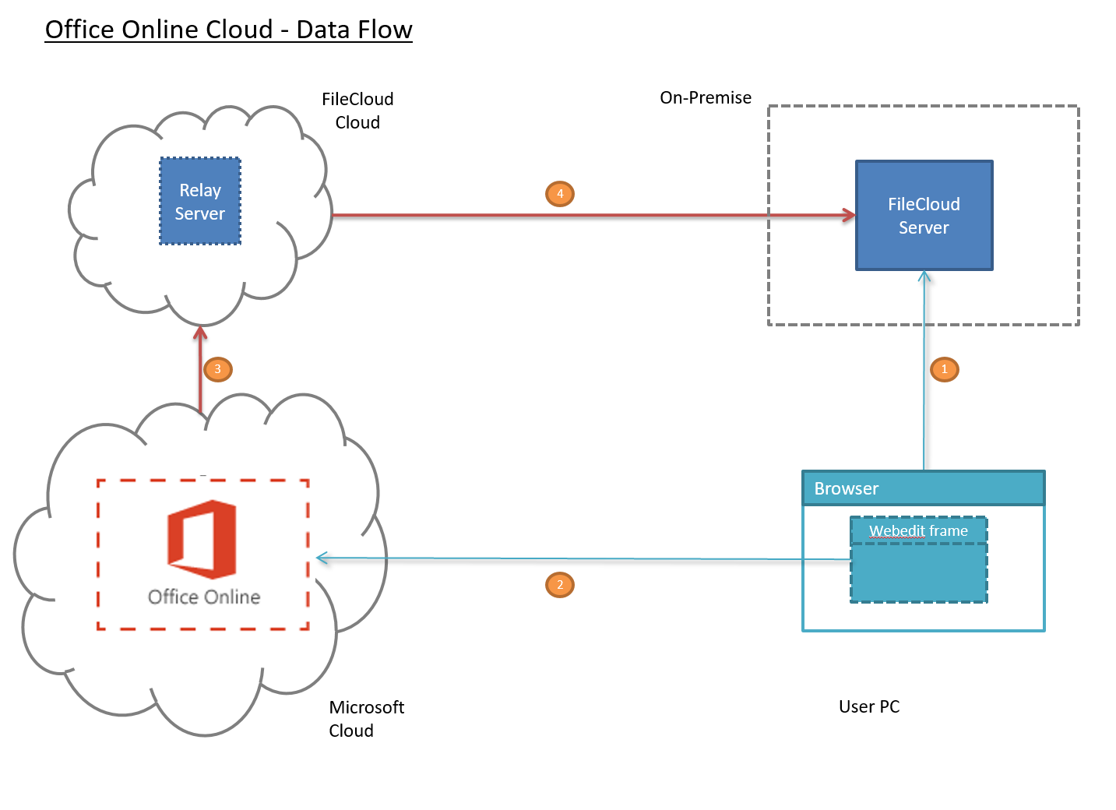
Task: Click the red Office logo icon
Action: click(202, 539)
